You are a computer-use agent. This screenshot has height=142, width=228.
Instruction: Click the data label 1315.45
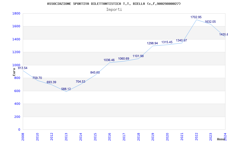pos(167,42)
